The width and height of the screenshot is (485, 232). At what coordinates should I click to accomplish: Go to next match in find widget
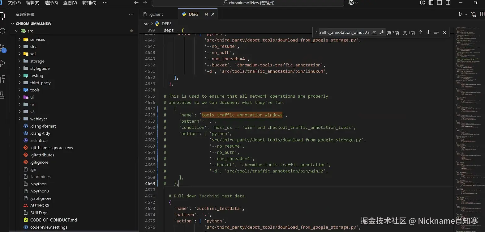[428, 32]
